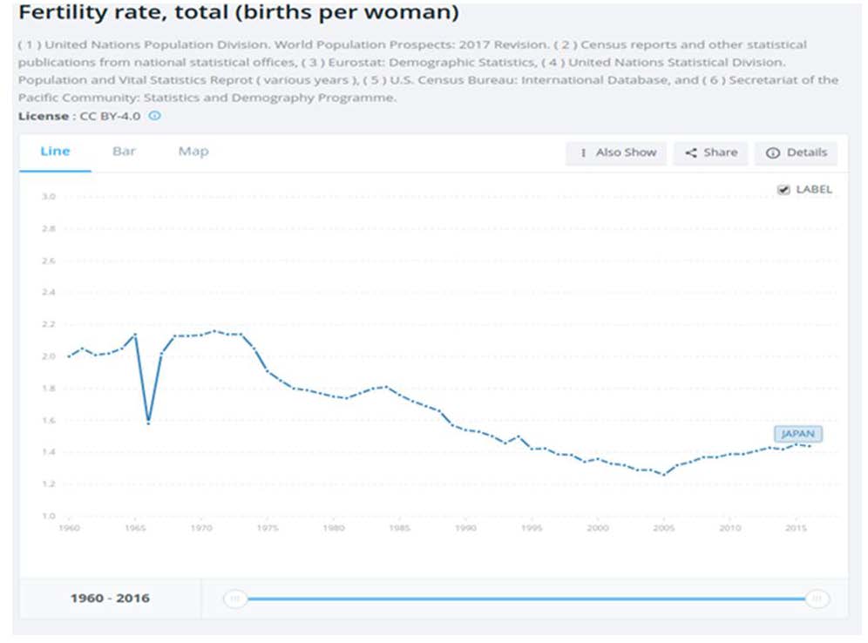Click the 1960 x-axis year label
The height and width of the screenshot is (643, 868).
click(x=69, y=528)
